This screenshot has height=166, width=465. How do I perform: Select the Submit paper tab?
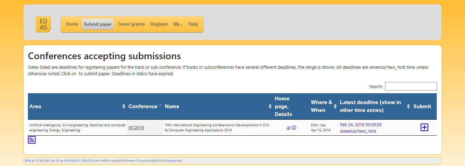(x=98, y=24)
